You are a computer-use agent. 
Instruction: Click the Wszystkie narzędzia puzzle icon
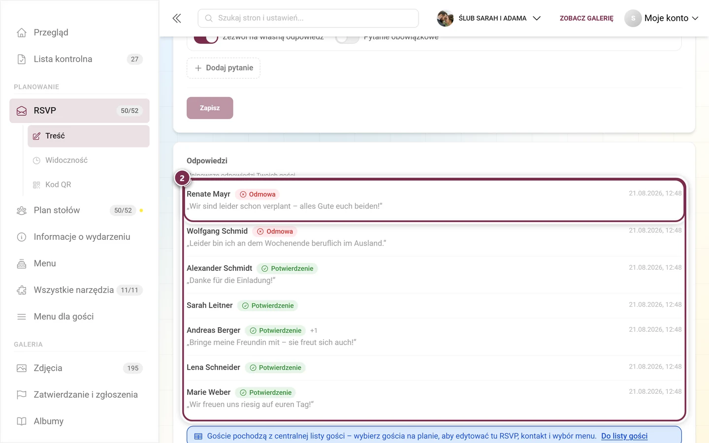[x=22, y=290]
